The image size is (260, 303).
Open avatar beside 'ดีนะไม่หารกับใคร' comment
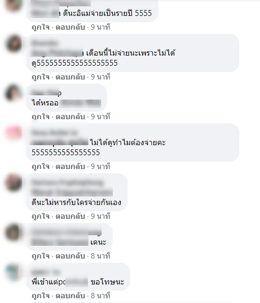[14, 183]
